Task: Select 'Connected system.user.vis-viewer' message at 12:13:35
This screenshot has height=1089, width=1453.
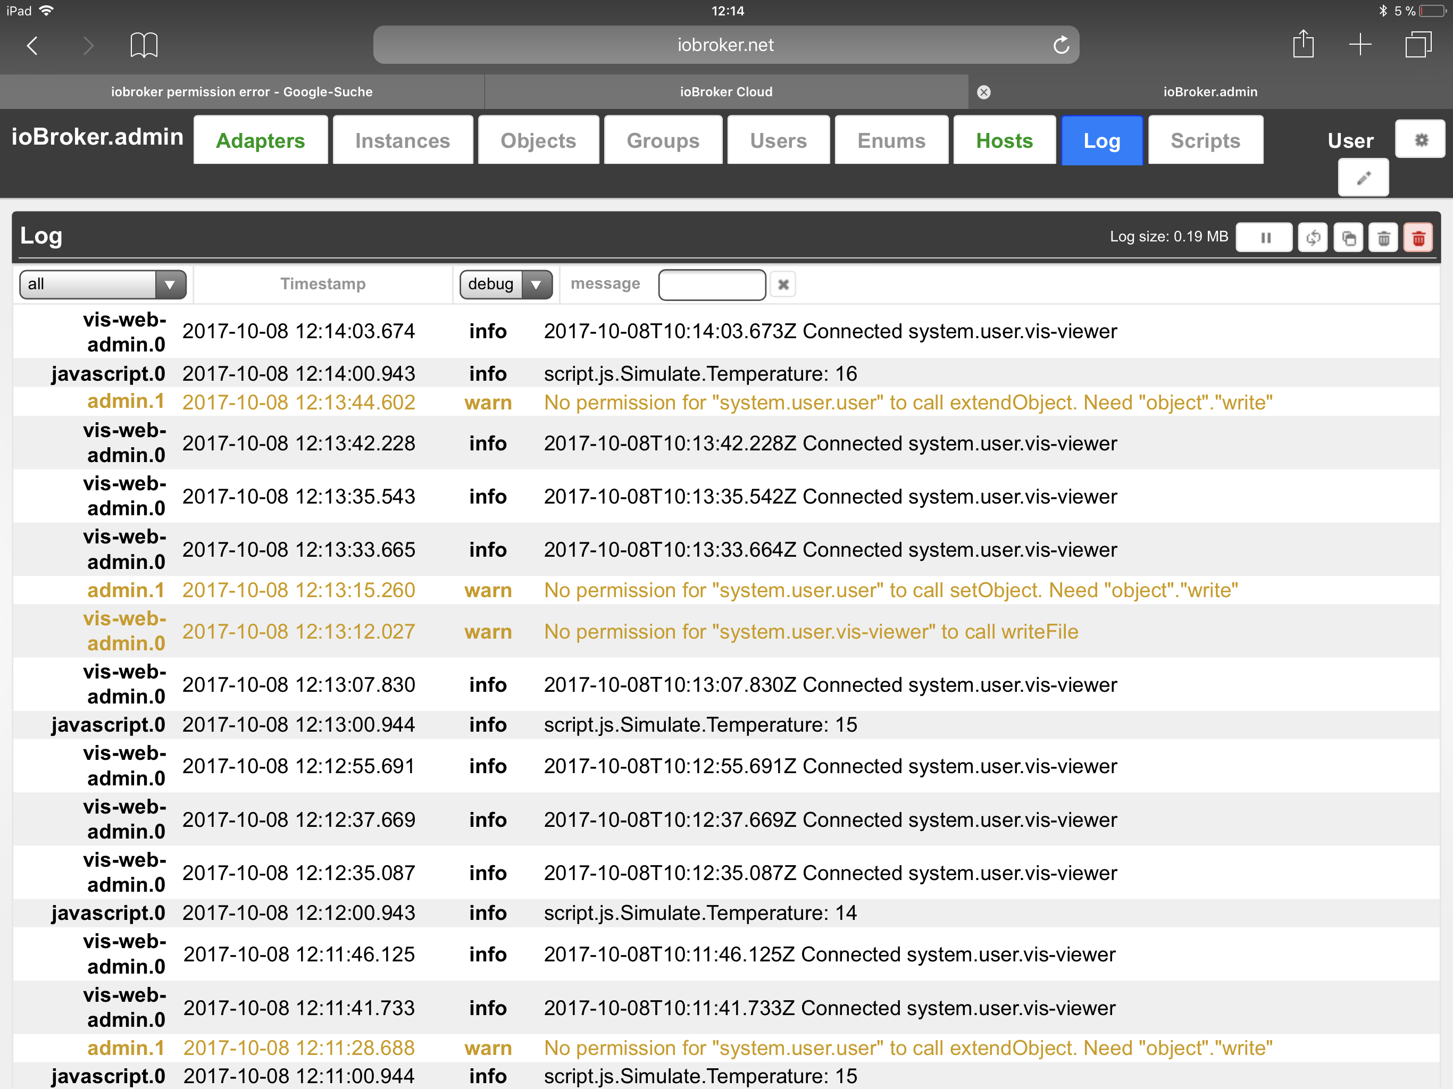Action: tap(830, 497)
